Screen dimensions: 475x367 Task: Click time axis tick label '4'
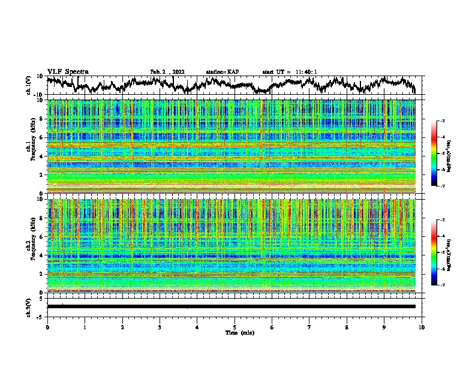[197, 327]
